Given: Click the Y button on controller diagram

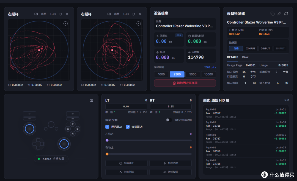Looking at the screenshot, I should pyautogui.click(x=73, y=124).
